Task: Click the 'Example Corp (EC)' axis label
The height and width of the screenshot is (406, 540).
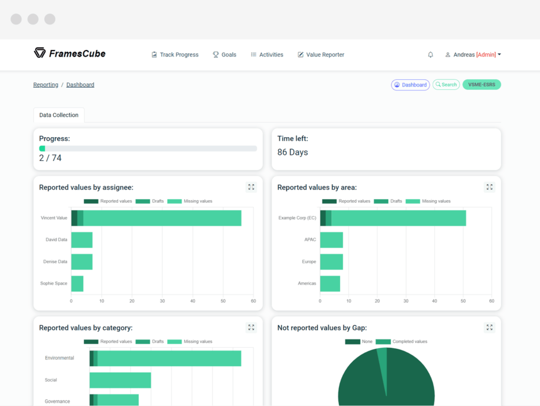Action: pyautogui.click(x=297, y=218)
